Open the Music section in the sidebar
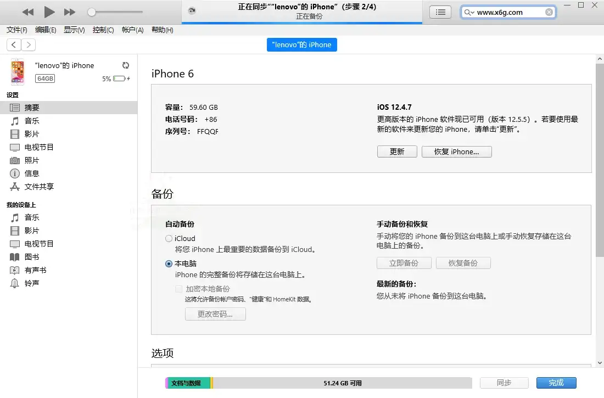Viewport: 604px width, 398px height. tap(31, 121)
